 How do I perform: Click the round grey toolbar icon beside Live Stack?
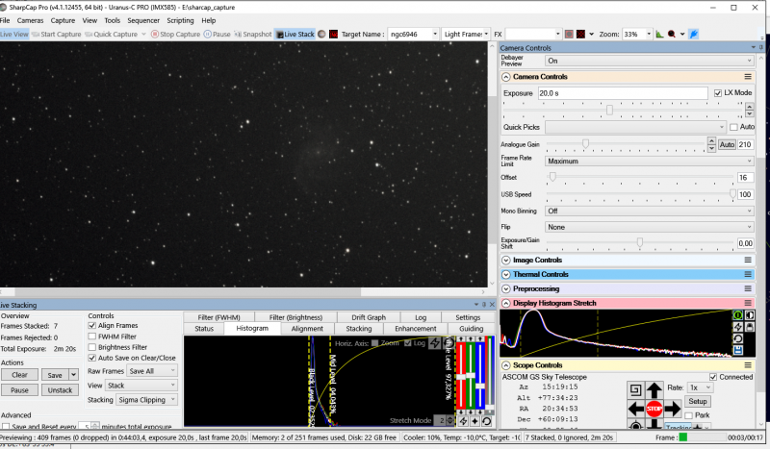321,34
